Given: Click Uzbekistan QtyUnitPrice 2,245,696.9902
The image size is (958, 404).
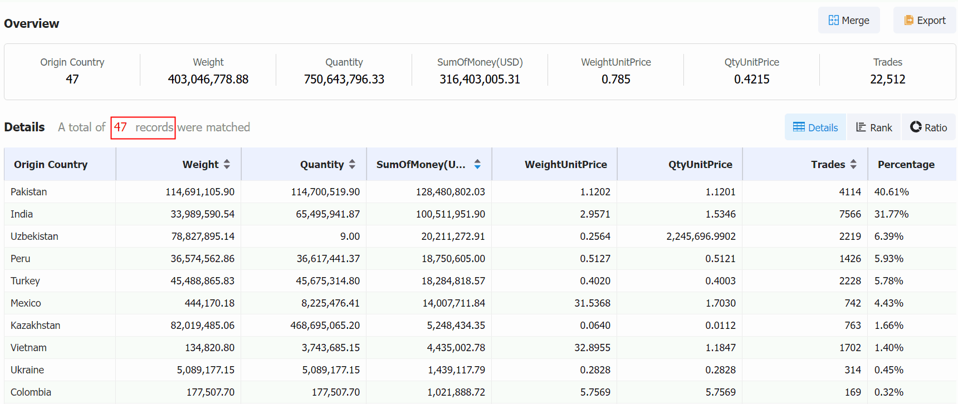Looking at the screenshot, I should click(x=701, y=237).
